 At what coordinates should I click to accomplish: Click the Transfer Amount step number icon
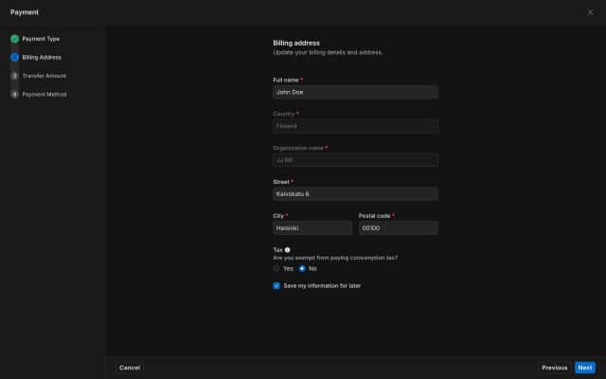15,76
